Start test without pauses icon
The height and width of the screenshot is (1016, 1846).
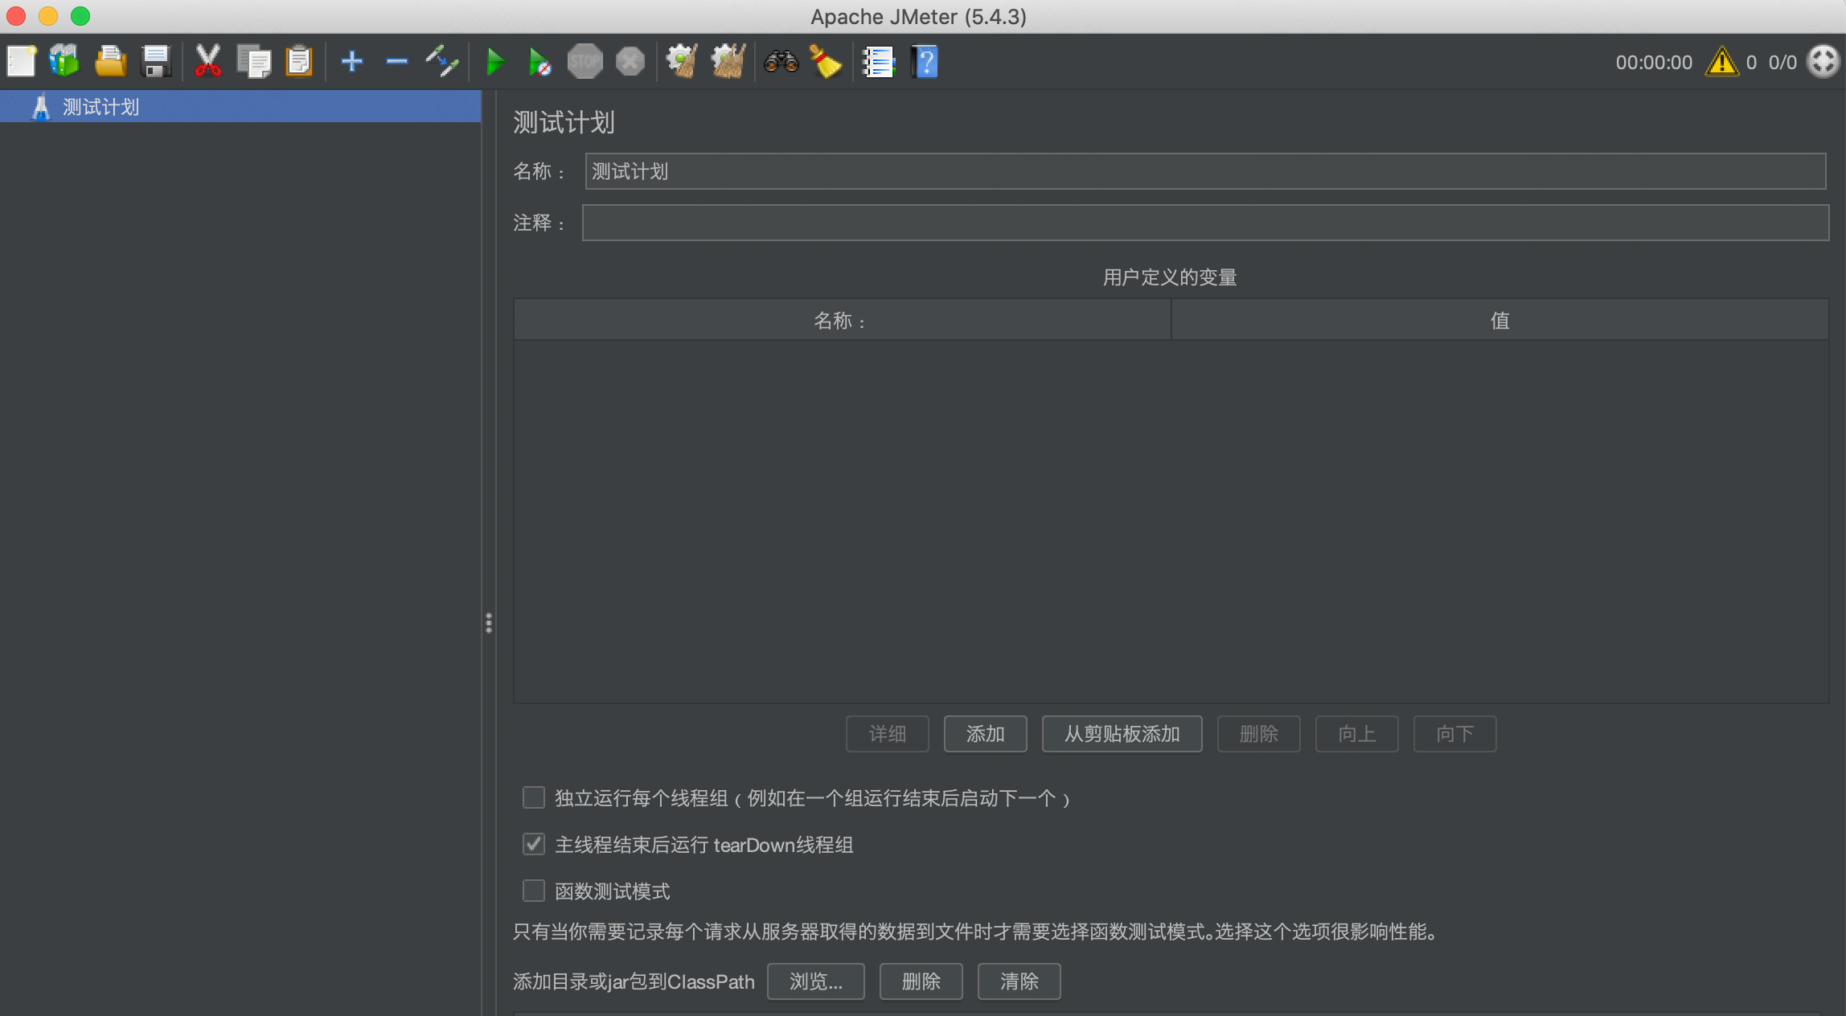(539, 62)
